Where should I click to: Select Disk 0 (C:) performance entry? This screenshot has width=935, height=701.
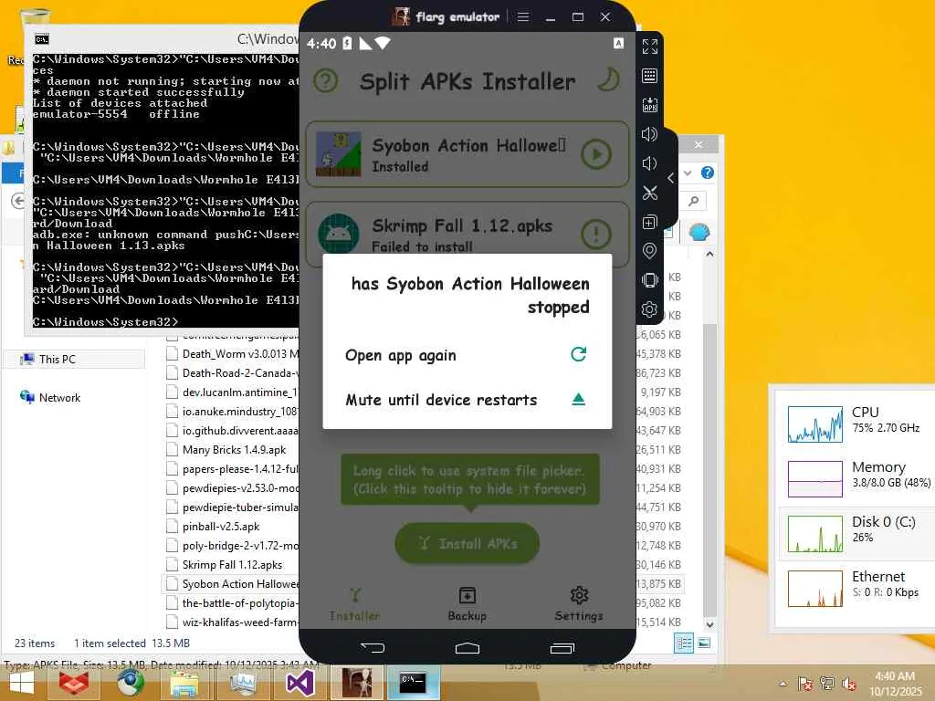(x=856, y=533)
